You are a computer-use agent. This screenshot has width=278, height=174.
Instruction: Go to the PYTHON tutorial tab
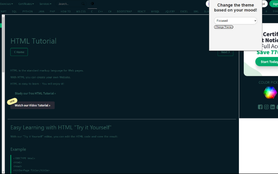click(27, 12)
